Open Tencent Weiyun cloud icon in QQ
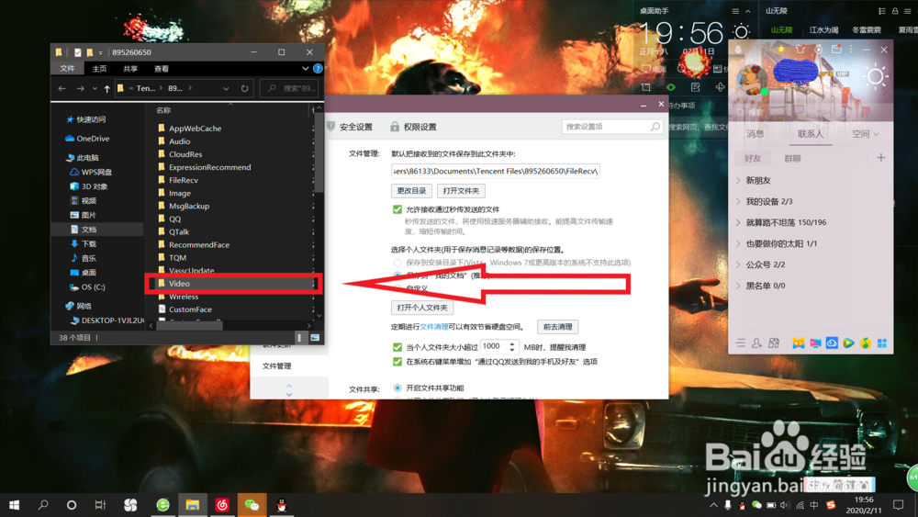This screenshot has height=517, width=918. coord(832,343)
